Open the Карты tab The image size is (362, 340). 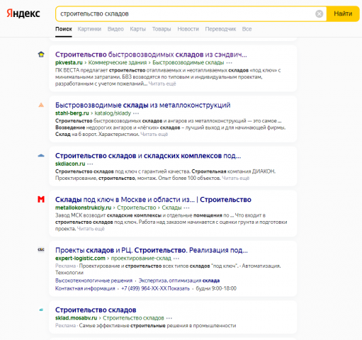point(137,29)
